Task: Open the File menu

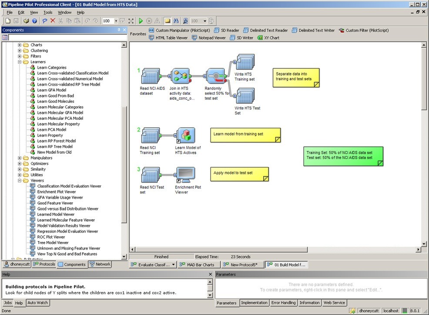Action: pyautogui.click(x=10, y=12)
